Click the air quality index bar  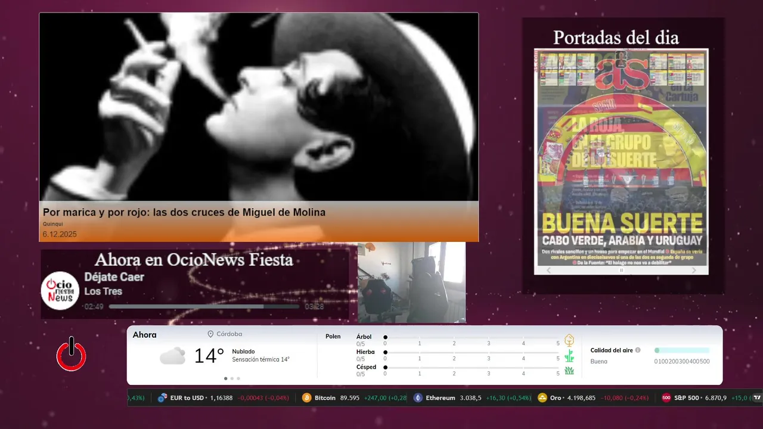click(x=682, y=350)
